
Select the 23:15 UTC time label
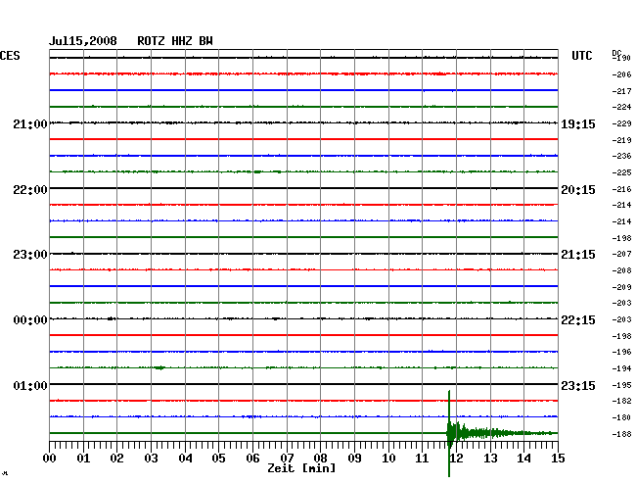(578, 385)
